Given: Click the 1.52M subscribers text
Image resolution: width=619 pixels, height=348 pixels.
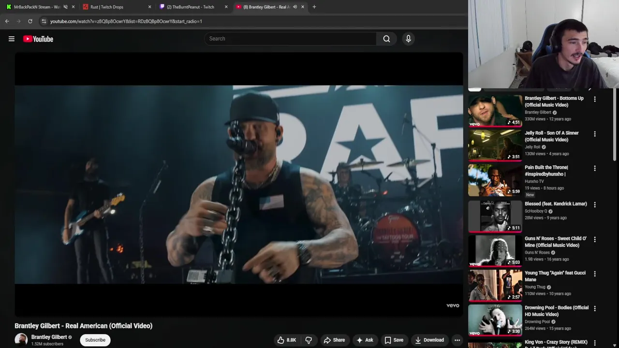Looking at the screenshot, I should pos(47,344).
